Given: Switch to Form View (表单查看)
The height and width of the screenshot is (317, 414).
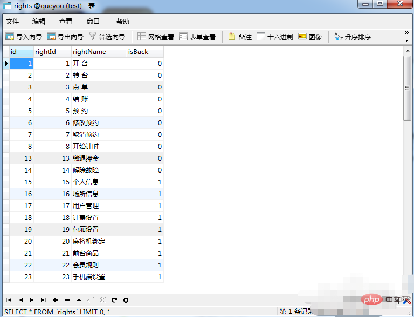Looking at the screenshot, I should [x=197, y=37].
